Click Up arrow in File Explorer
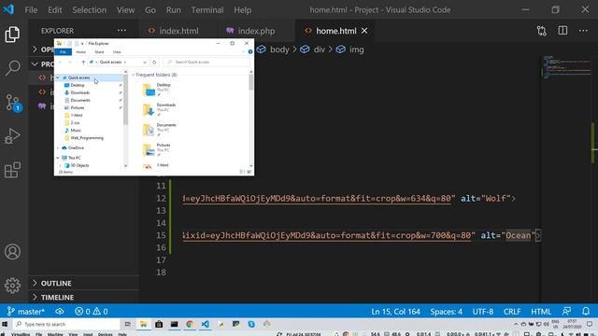The width and height of the screenshot is (598, 336). (83, 63)
